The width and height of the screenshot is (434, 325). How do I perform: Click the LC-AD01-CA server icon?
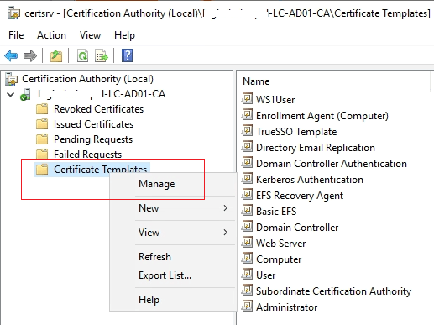(x=25, y=94)
